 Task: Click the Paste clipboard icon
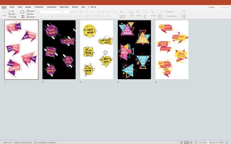pyautogui.click(x=4, y=13)
